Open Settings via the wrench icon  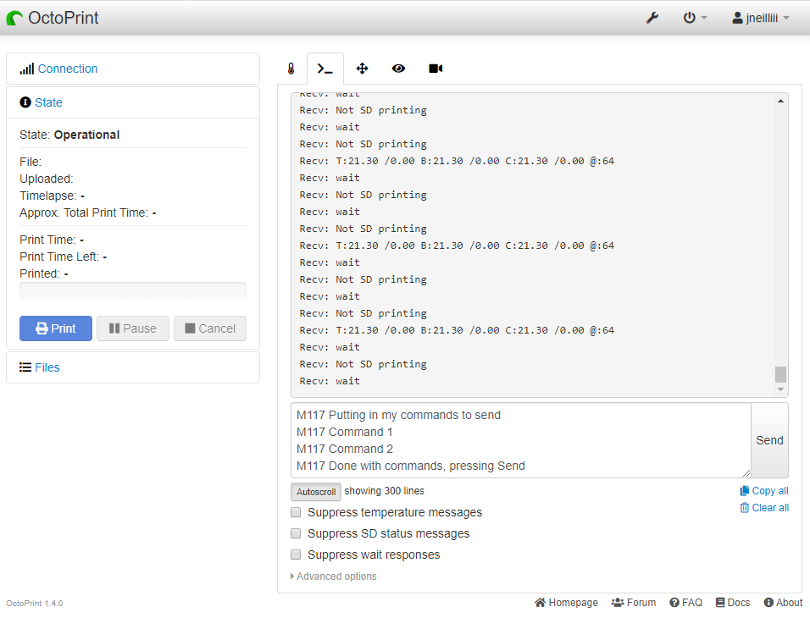tap(652, 18)
